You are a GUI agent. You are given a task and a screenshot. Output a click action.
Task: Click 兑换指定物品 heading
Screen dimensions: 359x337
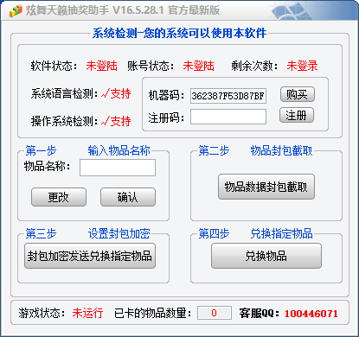[x=281, y=233]
